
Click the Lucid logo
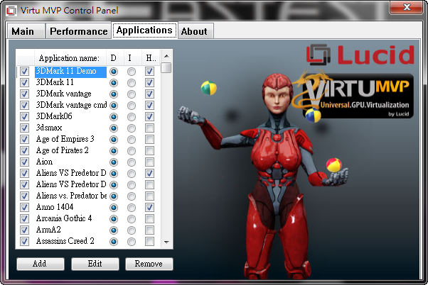tap(360, 55)
